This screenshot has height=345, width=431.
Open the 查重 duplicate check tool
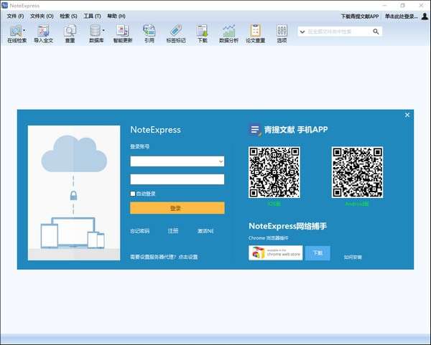[70, 32]
